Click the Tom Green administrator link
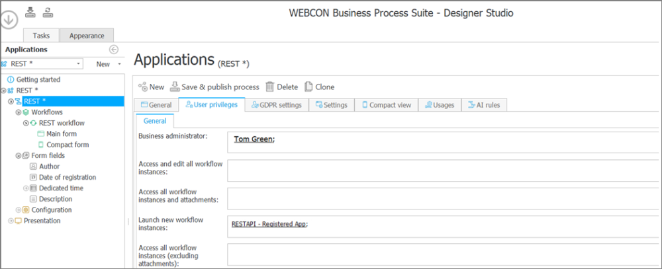This screenshot has width=662, height=269. [x=254, y=139]
